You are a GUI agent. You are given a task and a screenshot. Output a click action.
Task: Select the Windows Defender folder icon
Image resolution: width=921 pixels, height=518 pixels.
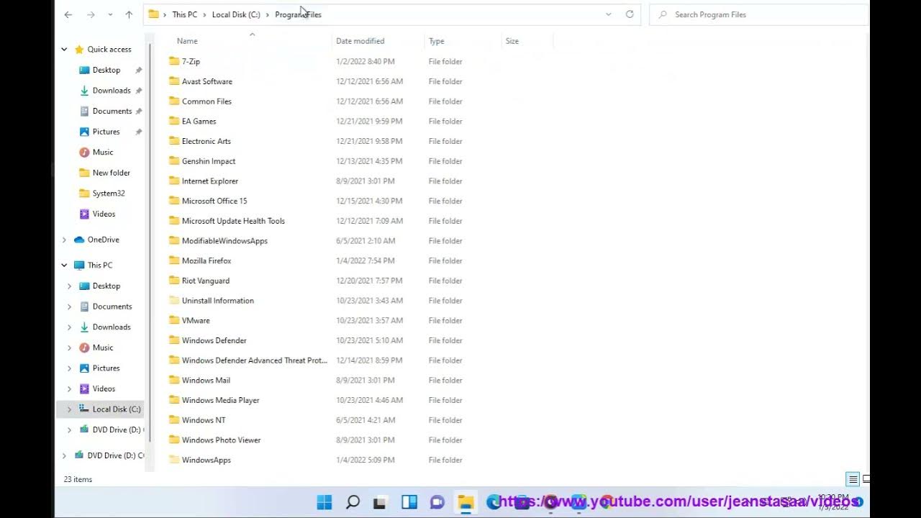pyautogui.click(x=173, y=340)
